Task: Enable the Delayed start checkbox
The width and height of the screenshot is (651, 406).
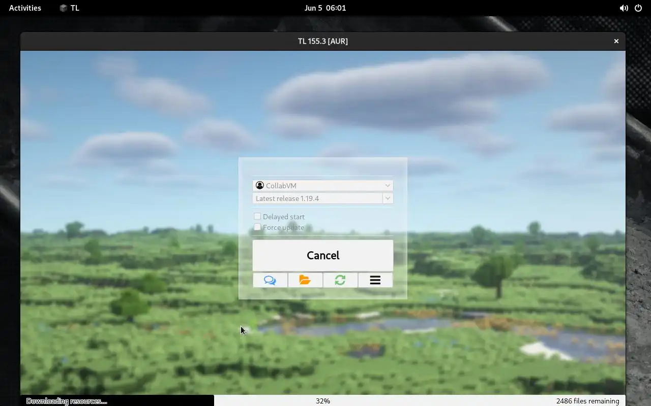Action: [x=257, y=216]
